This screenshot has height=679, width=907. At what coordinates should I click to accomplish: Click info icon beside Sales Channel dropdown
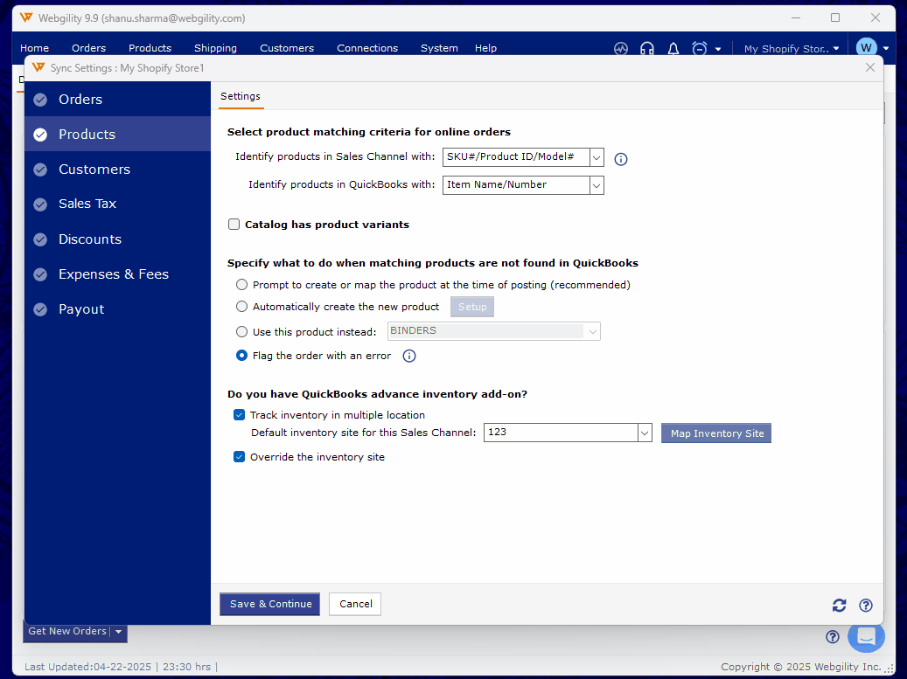pyautogui.click(x=621, y=159)
